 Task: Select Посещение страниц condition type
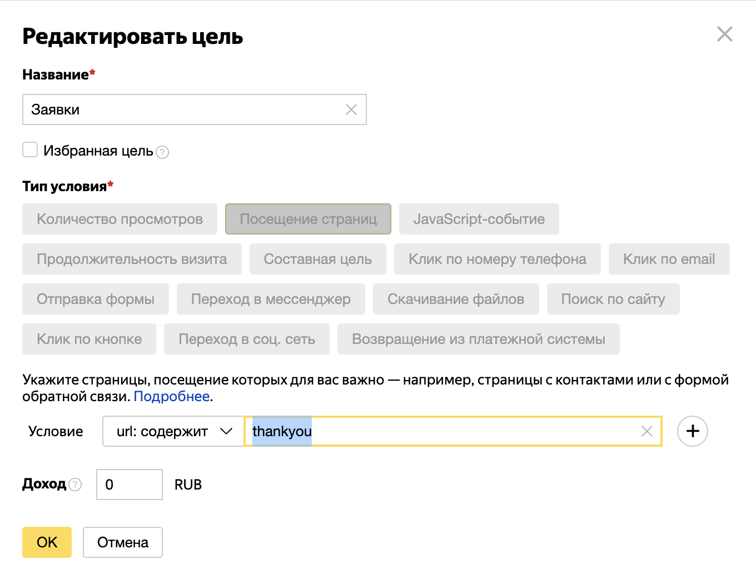click(x=308, y=219)
